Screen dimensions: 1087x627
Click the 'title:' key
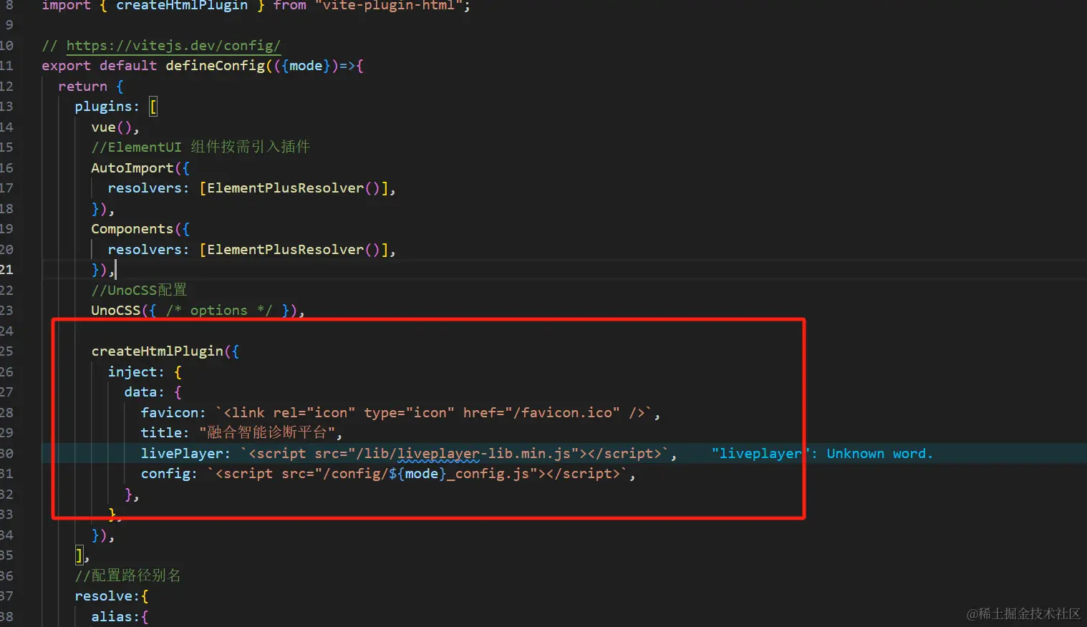[165, 433]
